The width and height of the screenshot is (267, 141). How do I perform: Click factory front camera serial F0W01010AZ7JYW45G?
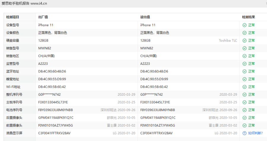pyautogui.click(x=55, y=125)
